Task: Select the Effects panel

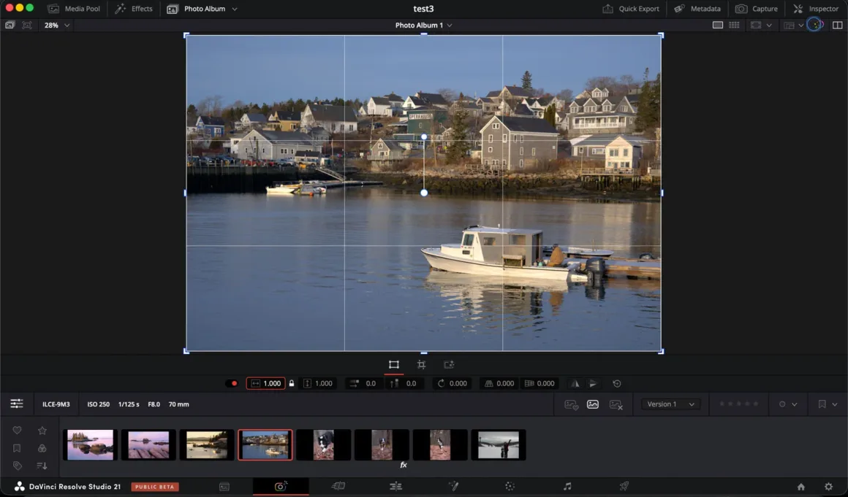Action: pyautogui.click(x=134, y=9)
